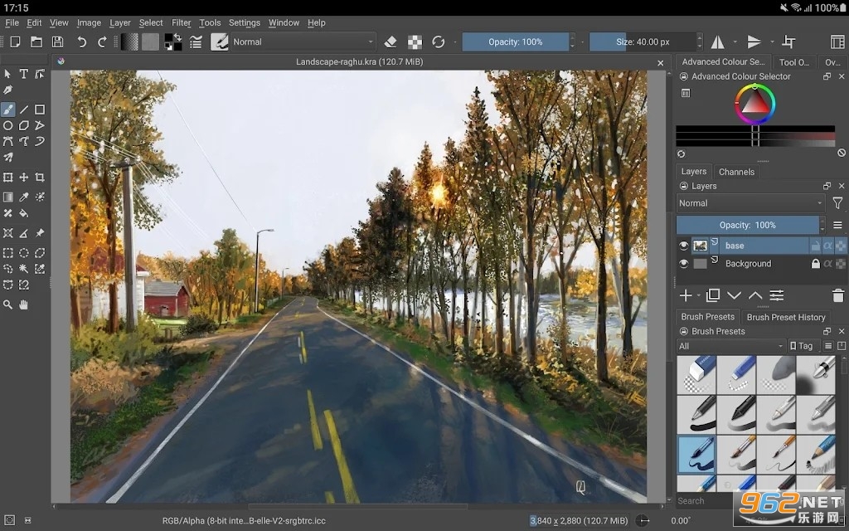Screen dimensions: 849x531
Task: Redo the last action
Action: (102, 41)
